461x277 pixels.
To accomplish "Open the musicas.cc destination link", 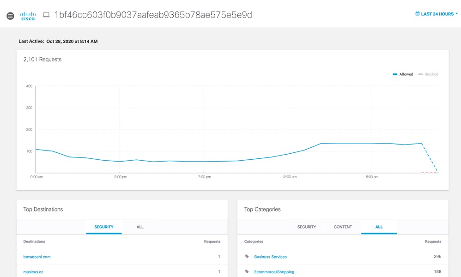I will point(34,272).
